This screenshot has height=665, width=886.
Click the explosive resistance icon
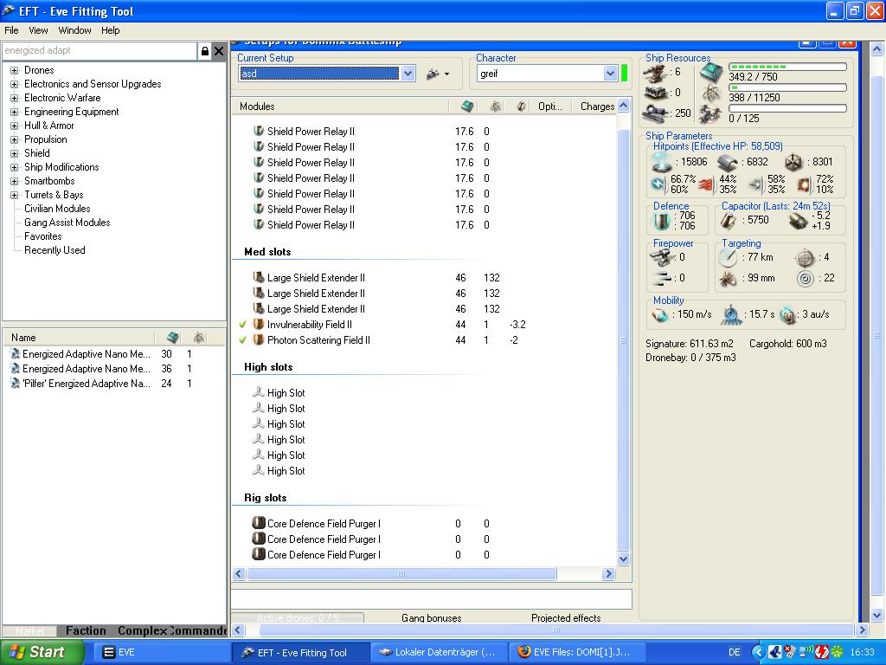click(804, 184)
